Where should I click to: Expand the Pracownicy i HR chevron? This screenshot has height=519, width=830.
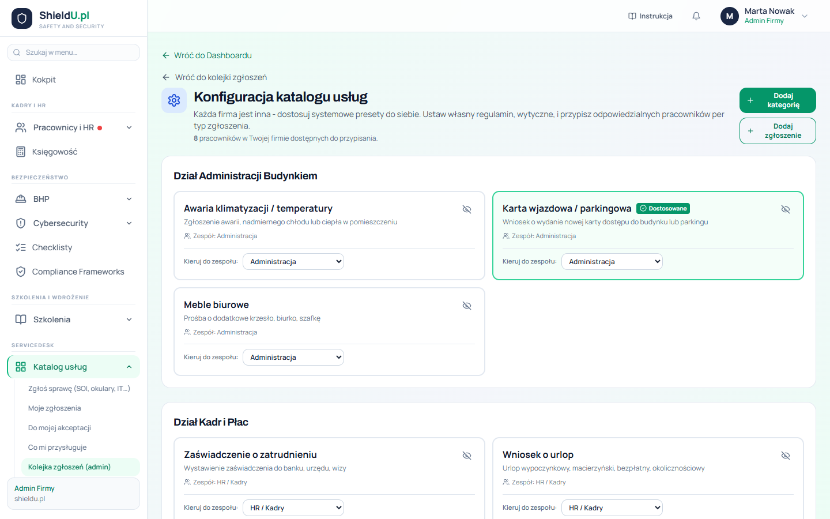[129, 127]
